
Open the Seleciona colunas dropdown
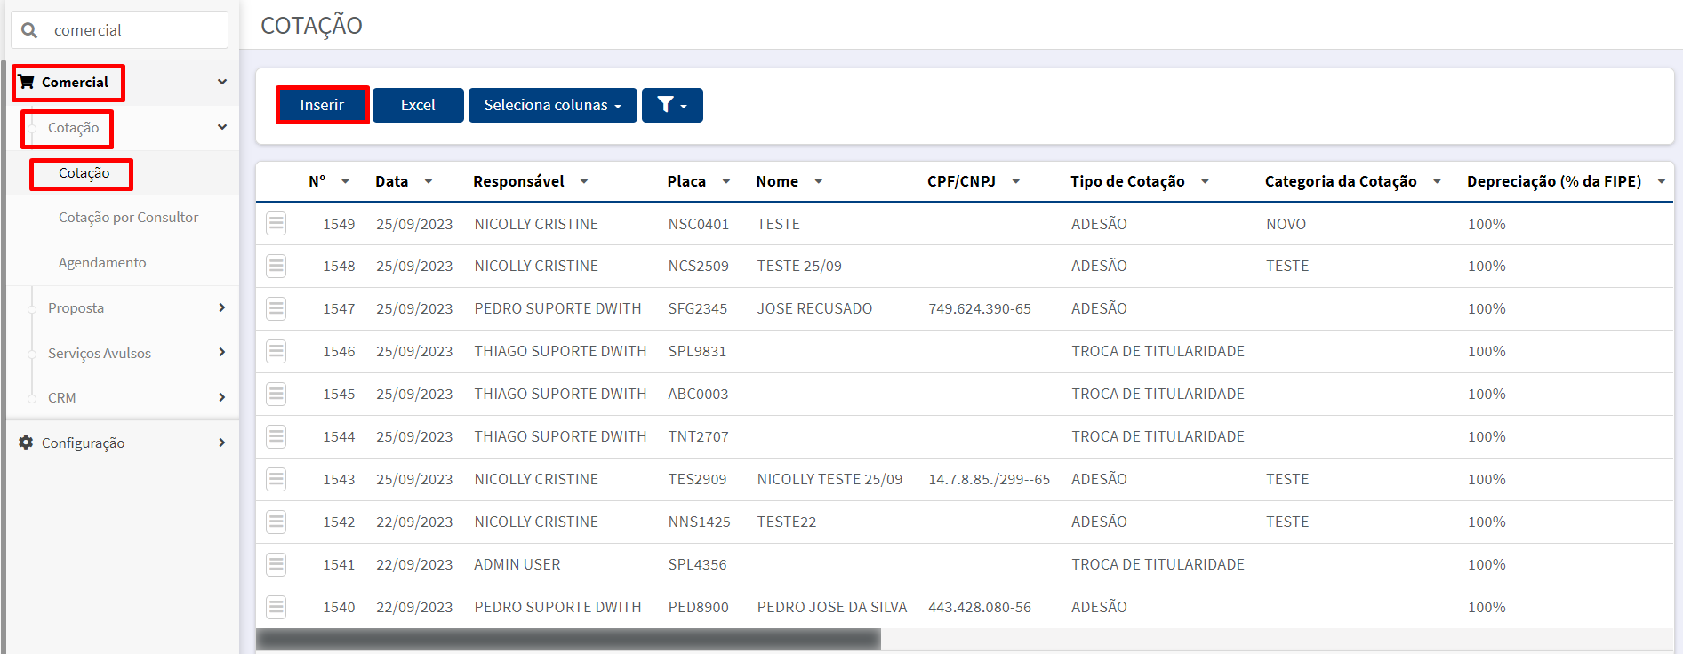[x=552, y=105]
